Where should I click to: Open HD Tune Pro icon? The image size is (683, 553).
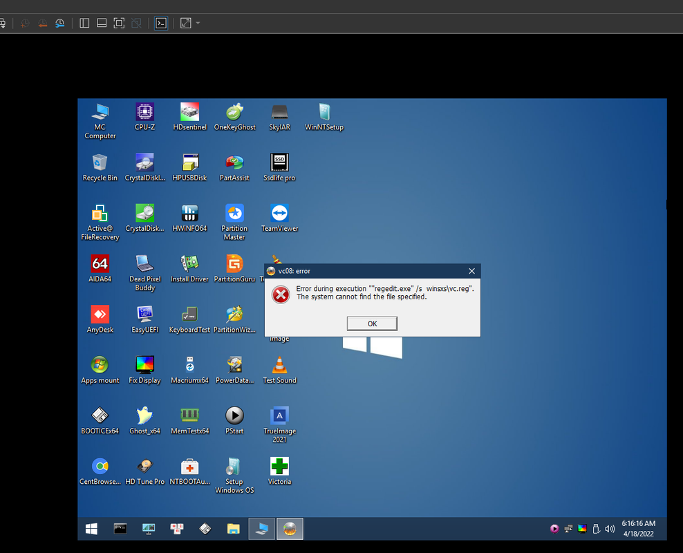(144, 471)
